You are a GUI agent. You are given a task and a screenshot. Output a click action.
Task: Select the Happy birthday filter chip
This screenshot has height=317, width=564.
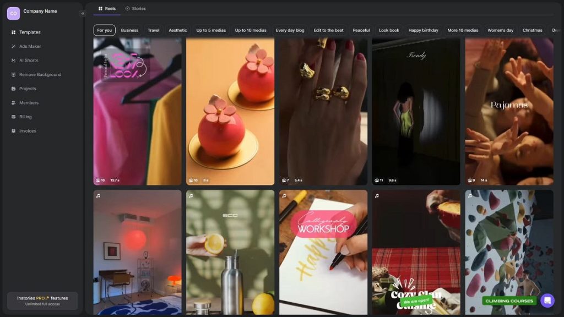[422, 30]
